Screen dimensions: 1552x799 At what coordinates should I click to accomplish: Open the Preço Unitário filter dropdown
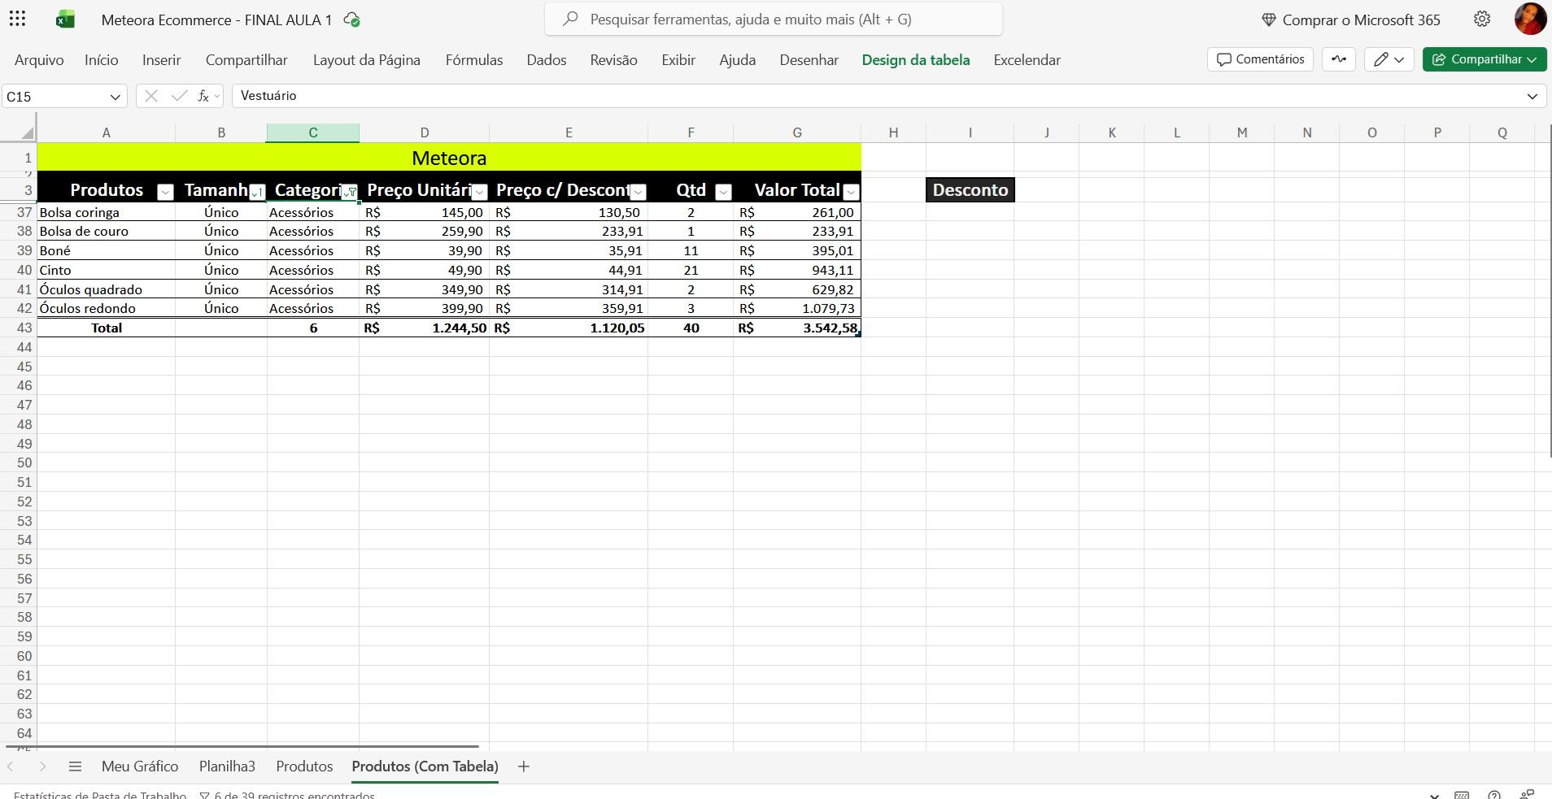[x=479, y=192]
